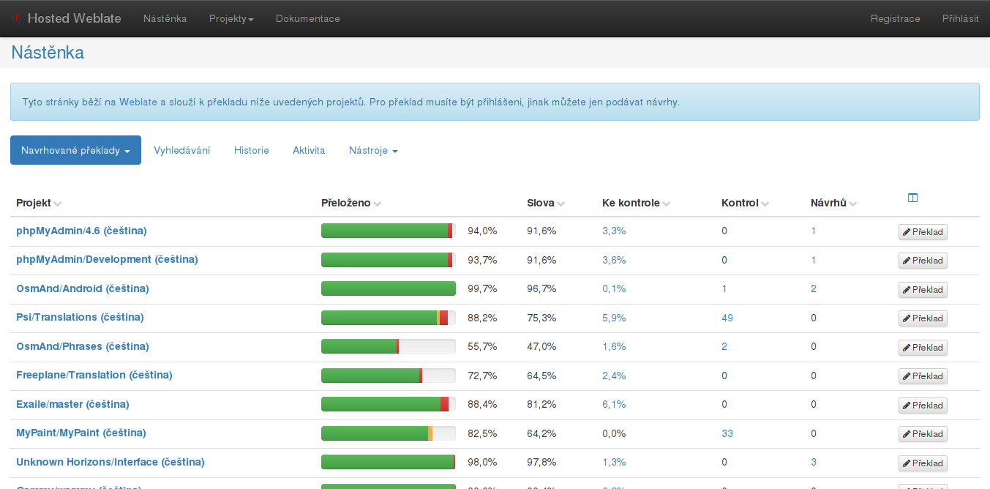Open the 1 check for OsmAnd/Android
The height and width of the screenshot is (489, 990).
pos(724,288)
